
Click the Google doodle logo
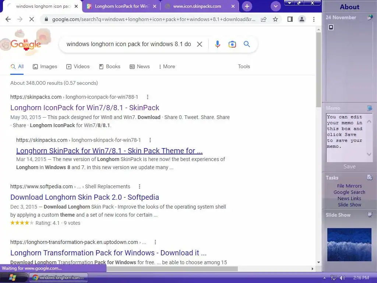25,43
